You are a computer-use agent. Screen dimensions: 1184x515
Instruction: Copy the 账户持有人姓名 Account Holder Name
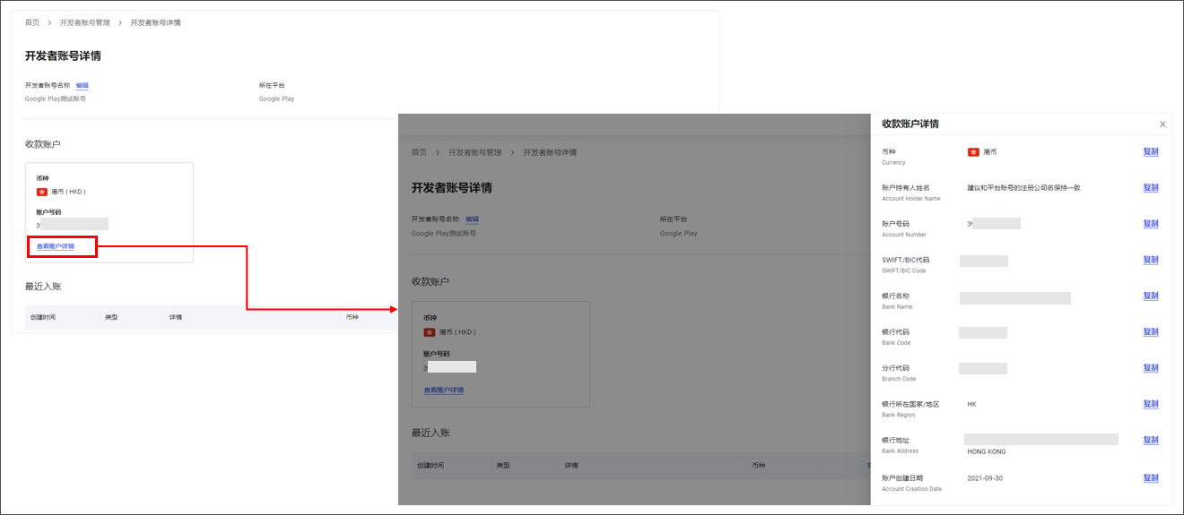tap(1151, 188)
